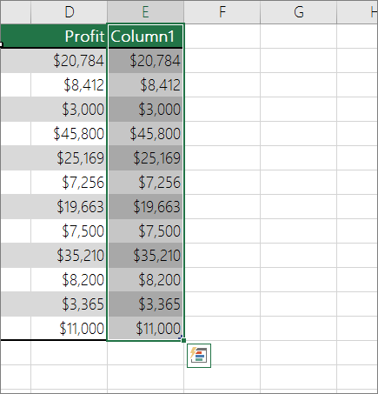
Task: Open the AutoCorrect Options lightning icon
Action: pos(199,356)
